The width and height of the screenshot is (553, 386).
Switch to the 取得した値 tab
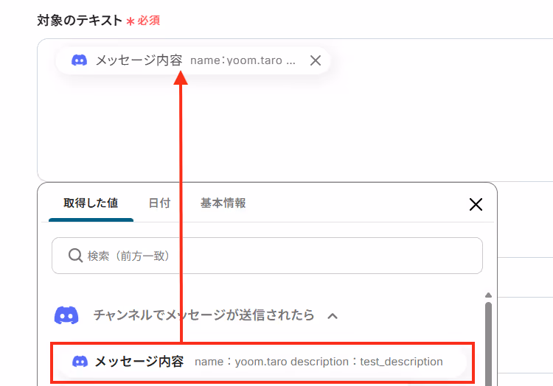pos(91,203)
